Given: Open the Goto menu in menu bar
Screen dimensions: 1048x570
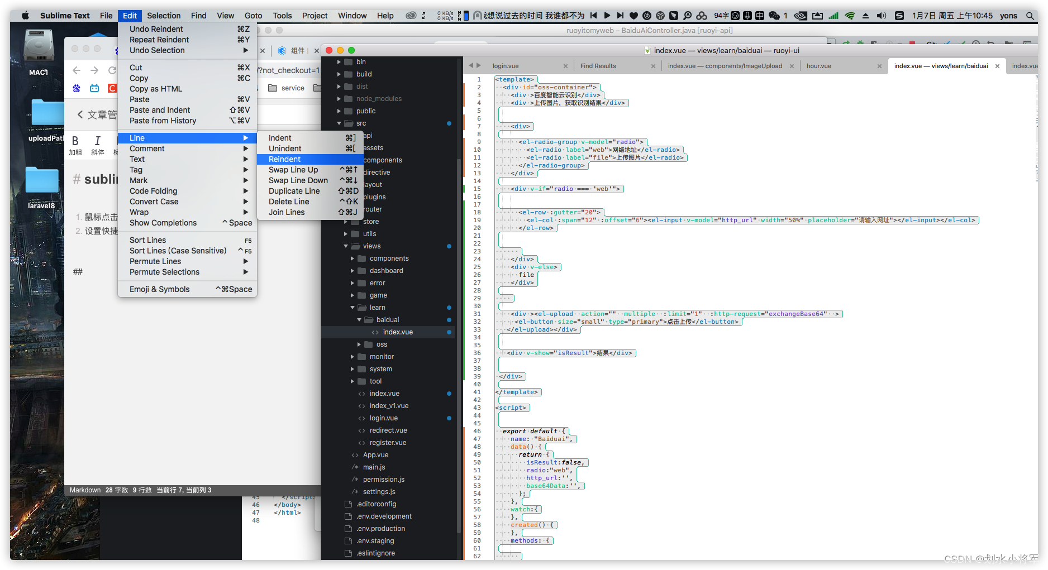Looking at the screenshot, I should pyautogui.click(x=253, y=16).
